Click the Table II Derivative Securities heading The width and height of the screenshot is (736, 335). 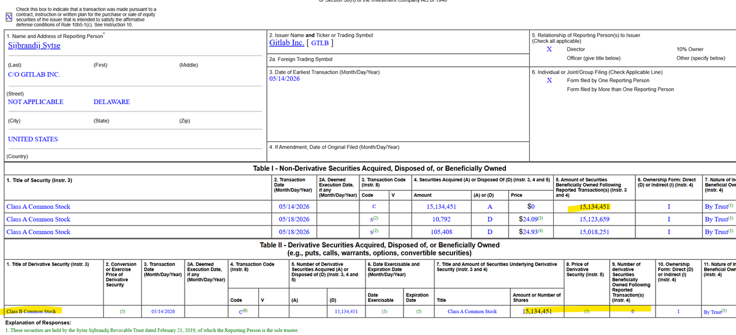click(x=380, y=245)
